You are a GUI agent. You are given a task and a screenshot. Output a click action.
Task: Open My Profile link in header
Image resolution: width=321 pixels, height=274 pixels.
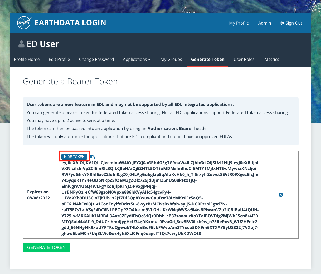pos(239,23)
